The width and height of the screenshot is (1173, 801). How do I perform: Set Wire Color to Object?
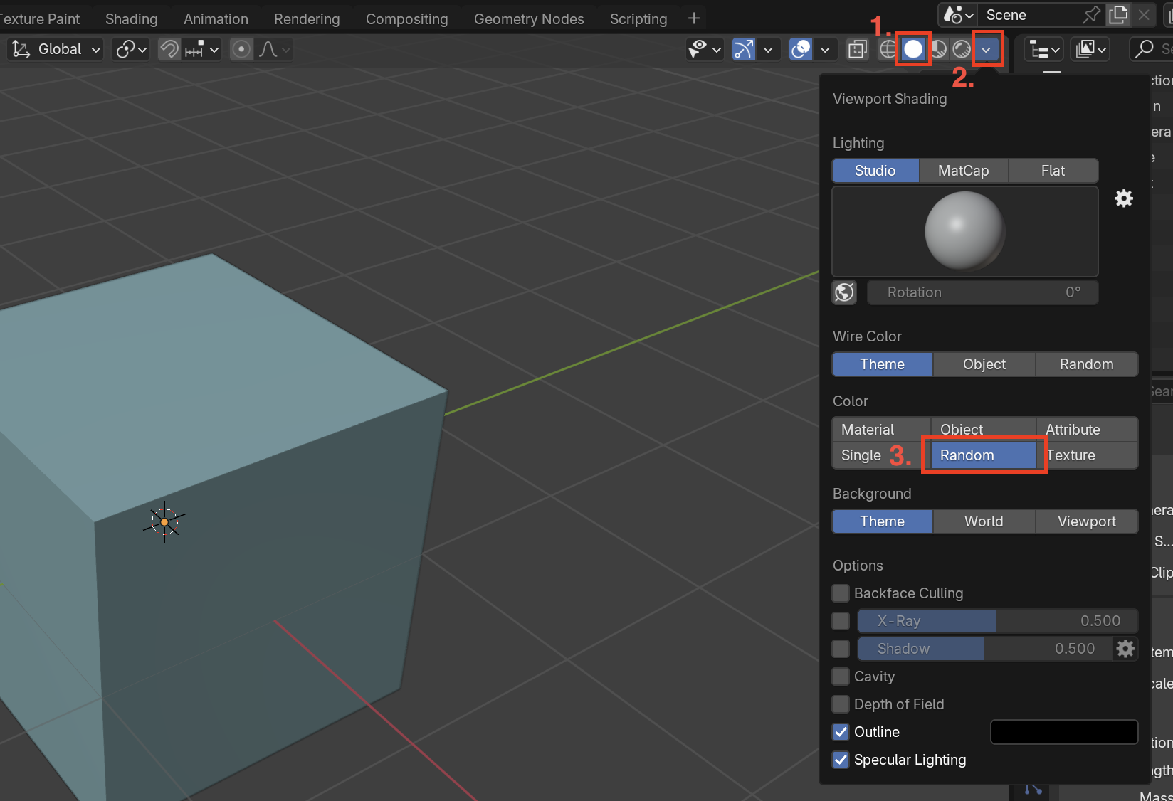(x=984, y=364)
